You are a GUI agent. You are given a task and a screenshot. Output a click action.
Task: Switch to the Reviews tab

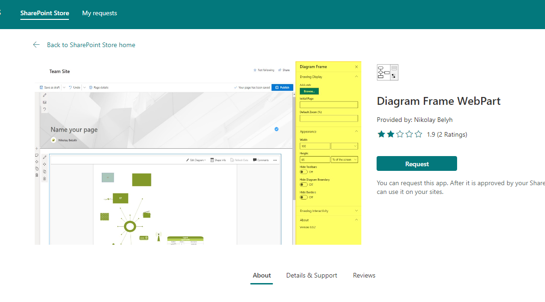[364, 275]
